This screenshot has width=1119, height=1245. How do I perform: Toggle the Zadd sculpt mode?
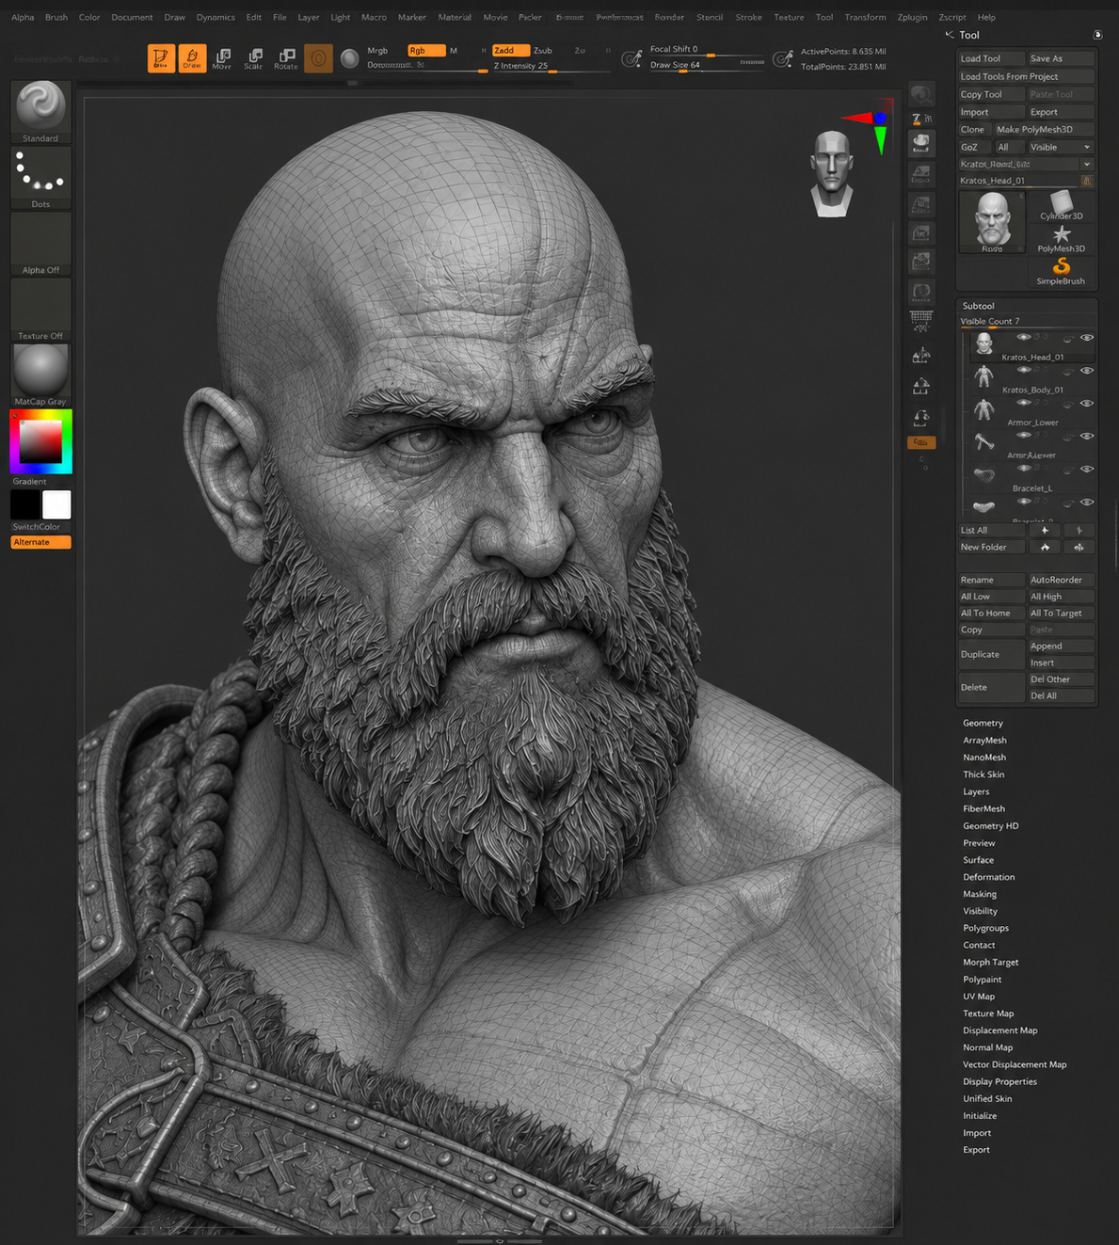[x=509, y=51]
